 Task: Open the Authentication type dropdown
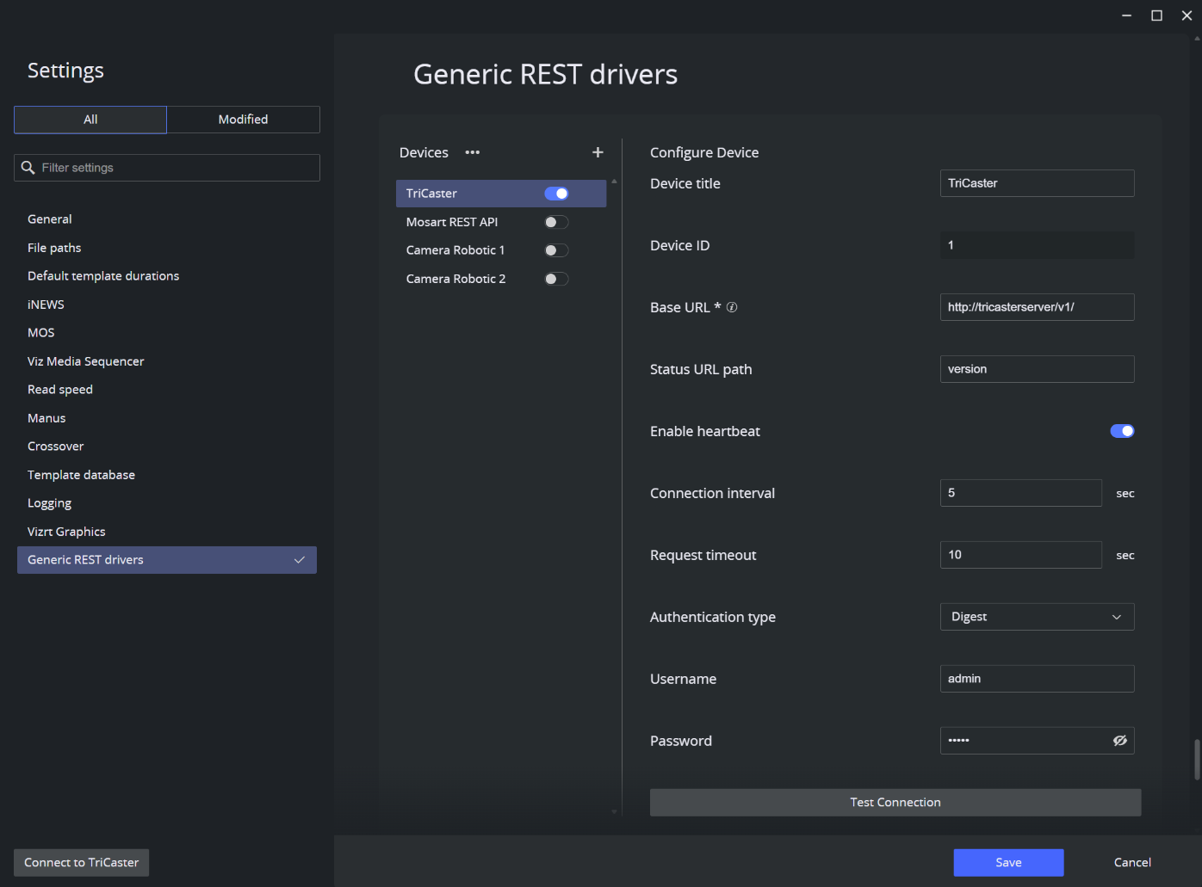[1037, 617]
